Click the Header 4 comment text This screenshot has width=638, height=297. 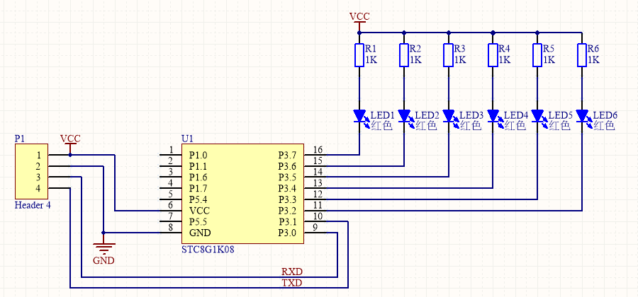[x=33, y=205]
